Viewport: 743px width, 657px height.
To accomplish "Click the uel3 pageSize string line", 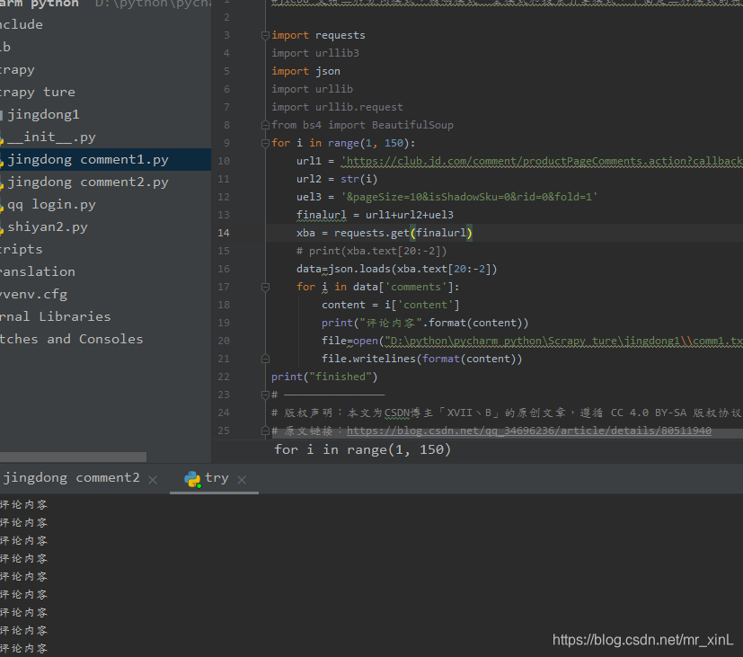I will [x=447, y=197].
